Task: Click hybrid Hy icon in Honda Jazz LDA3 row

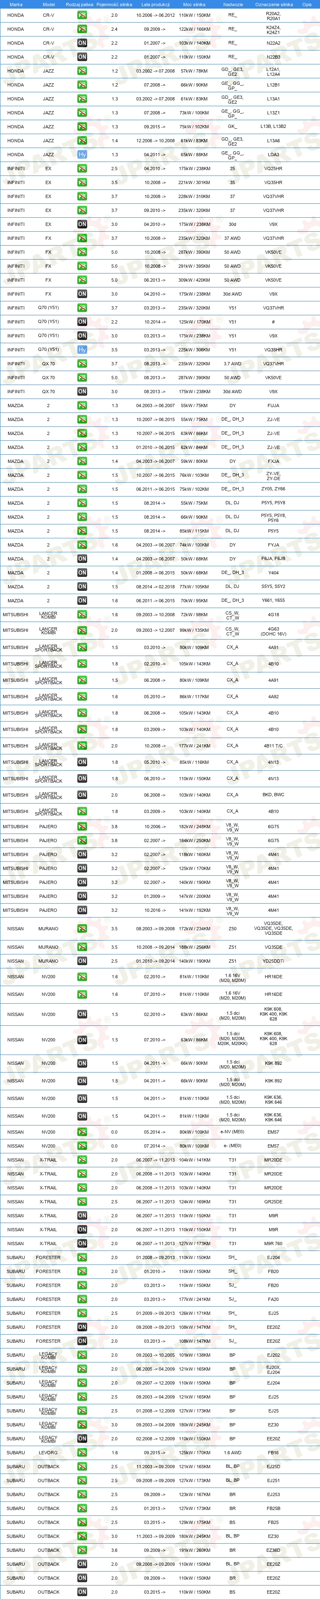Action: 82,155
